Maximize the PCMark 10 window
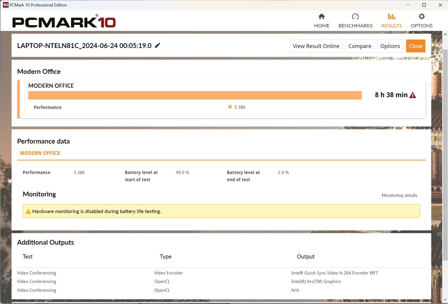Viewport: 448px width, 304px height. pos(424,5)
